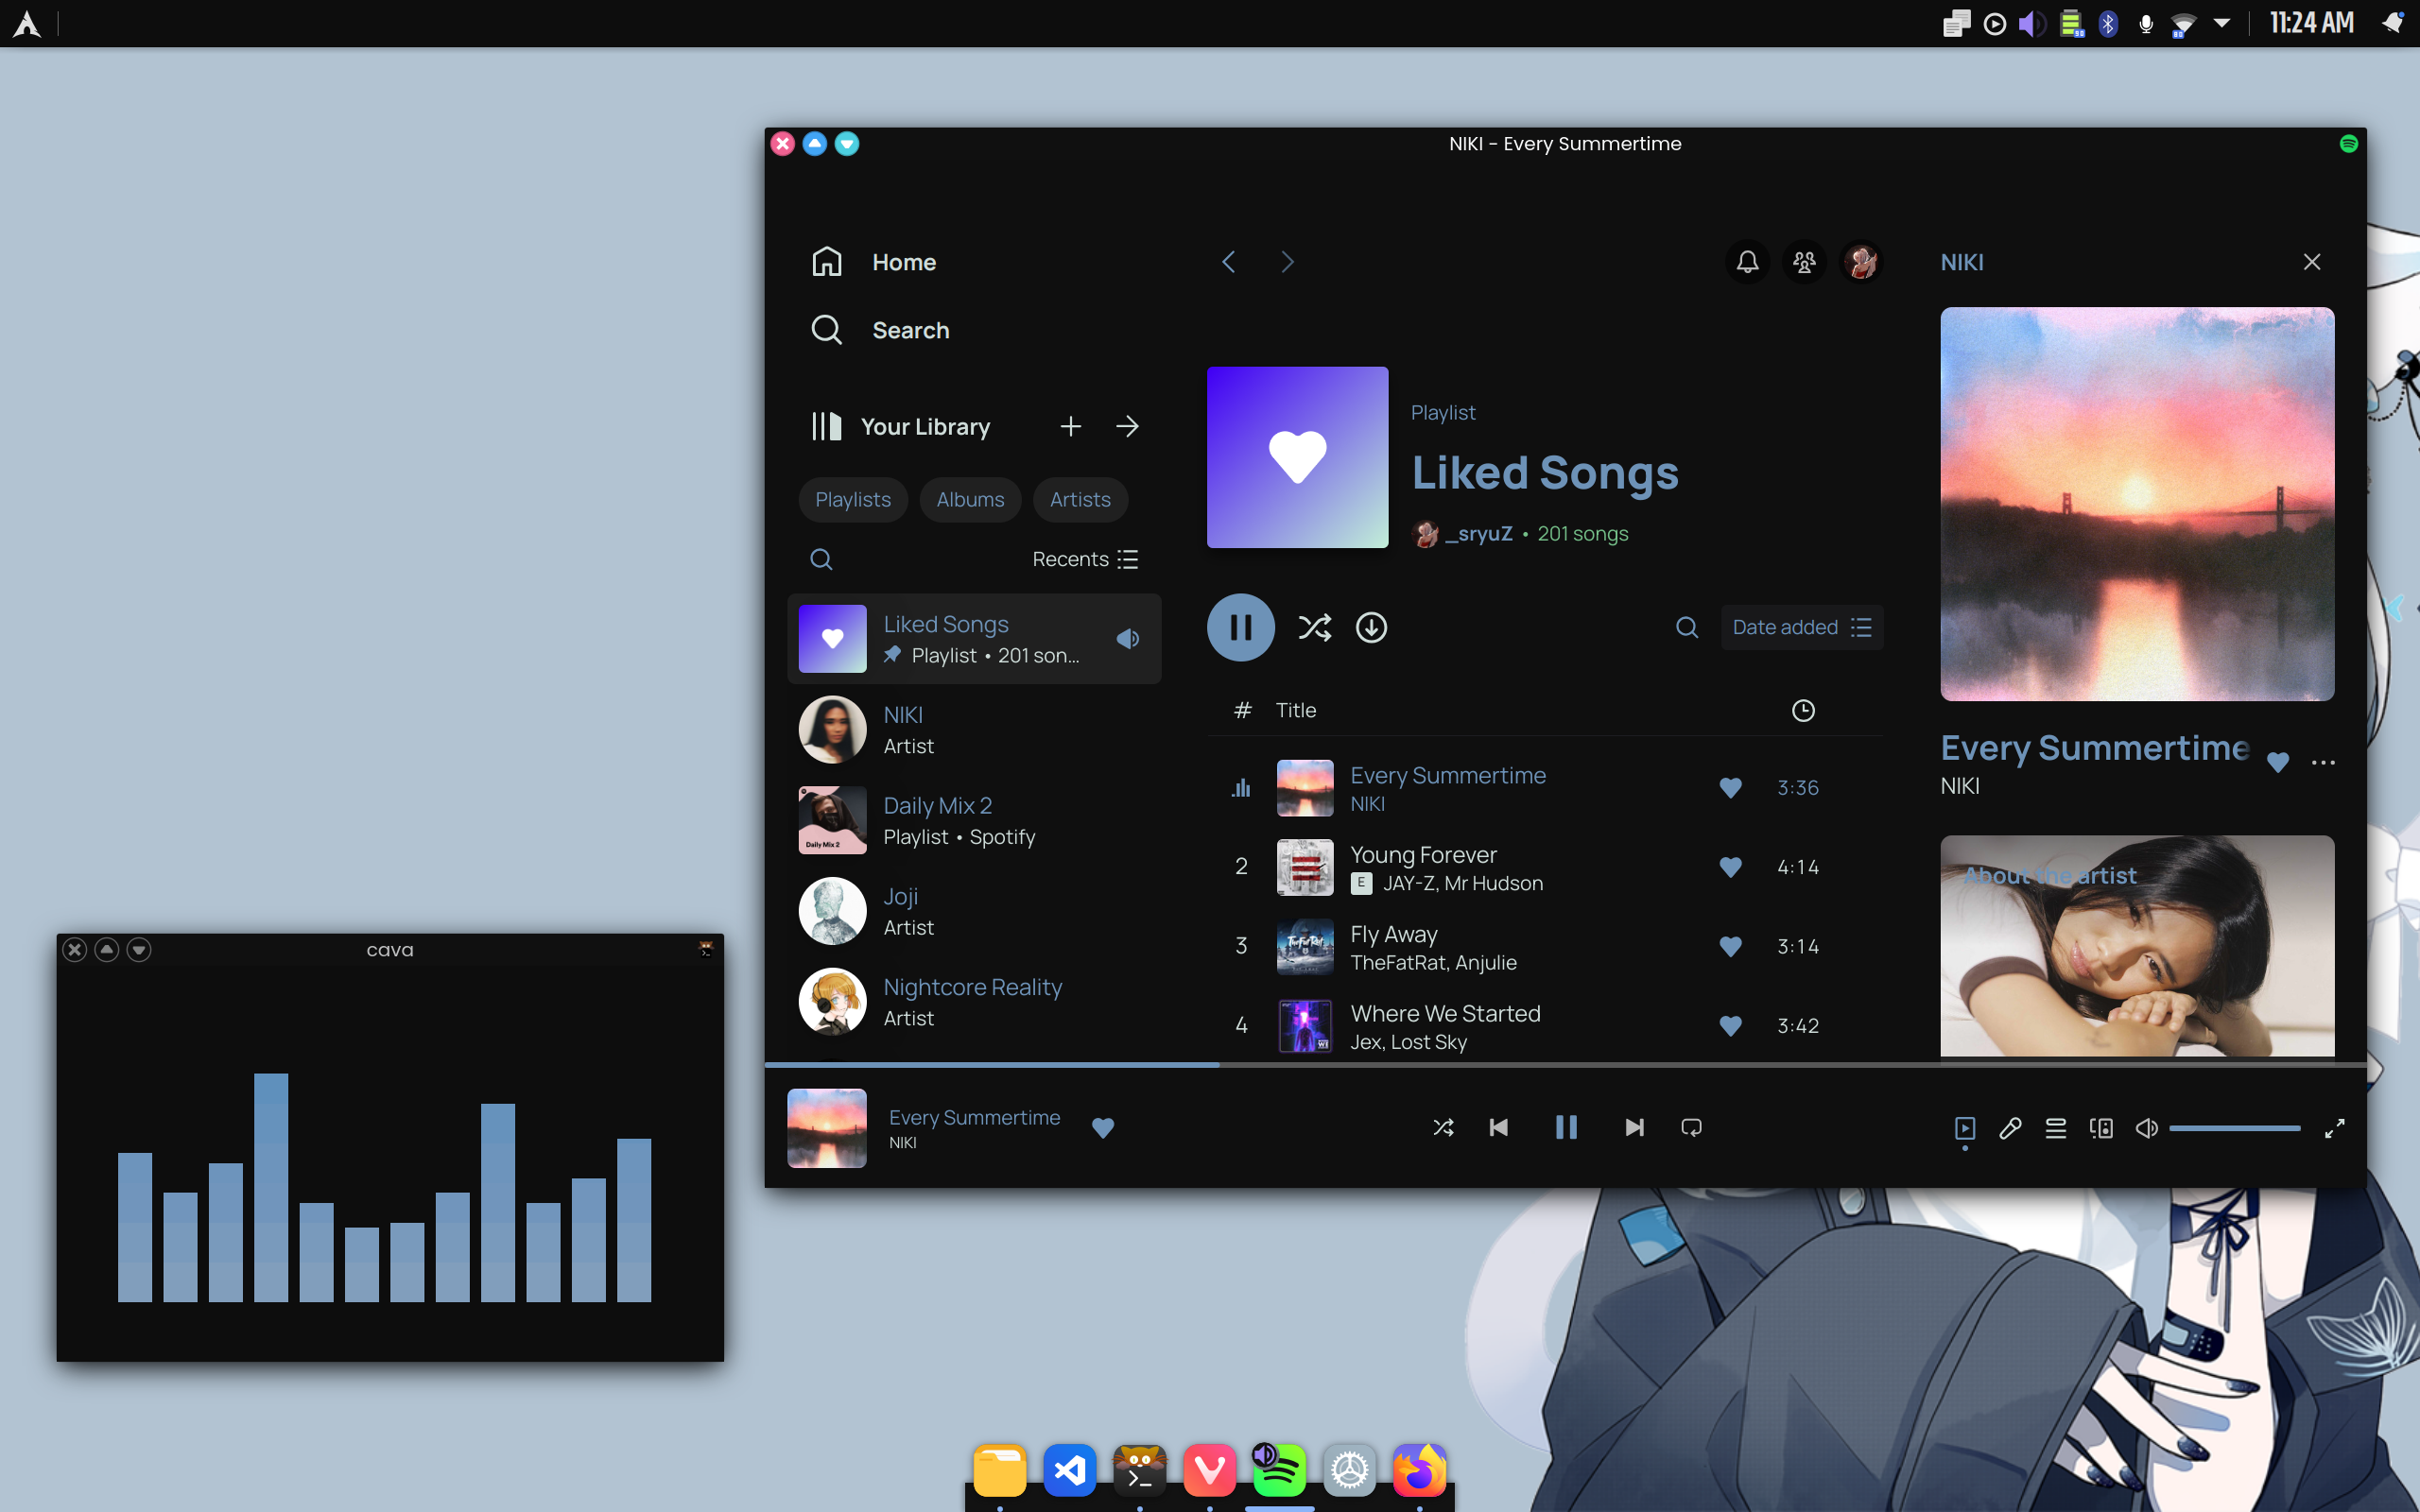Select Where We Started track
This screenshot has width=2420, height=1512.
coord(1545,1025)
